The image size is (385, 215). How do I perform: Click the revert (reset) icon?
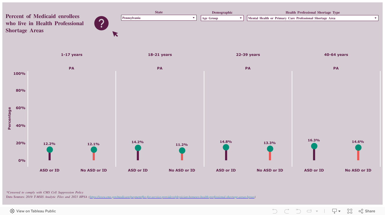pyautogui.click(x=298, y=211)
